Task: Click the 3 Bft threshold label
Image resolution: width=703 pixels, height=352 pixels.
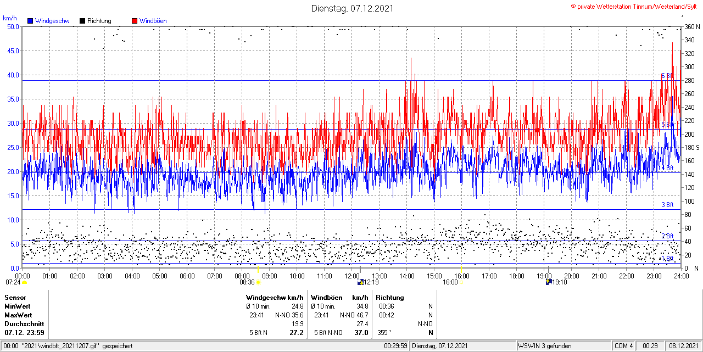Action: point(667,205)
